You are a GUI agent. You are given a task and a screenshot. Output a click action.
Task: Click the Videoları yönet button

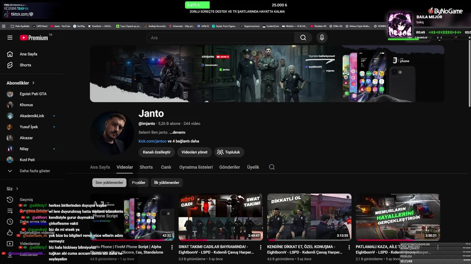pyautogui.click(x=194, y=152)
